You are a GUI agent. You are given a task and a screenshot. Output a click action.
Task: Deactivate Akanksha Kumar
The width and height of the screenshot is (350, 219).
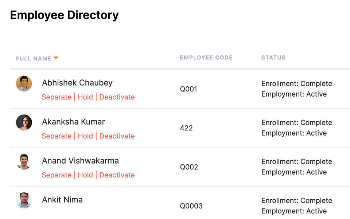pyautogui.click(x=117, y=136)
